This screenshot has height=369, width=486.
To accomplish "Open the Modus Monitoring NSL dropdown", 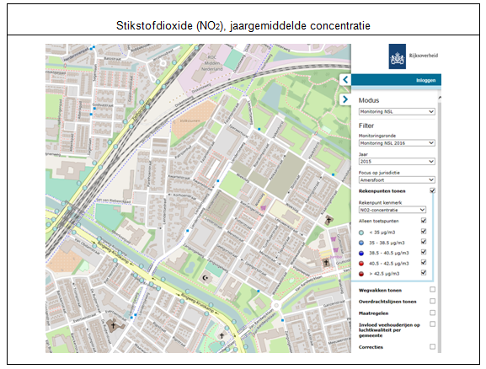I will (397, 111).
